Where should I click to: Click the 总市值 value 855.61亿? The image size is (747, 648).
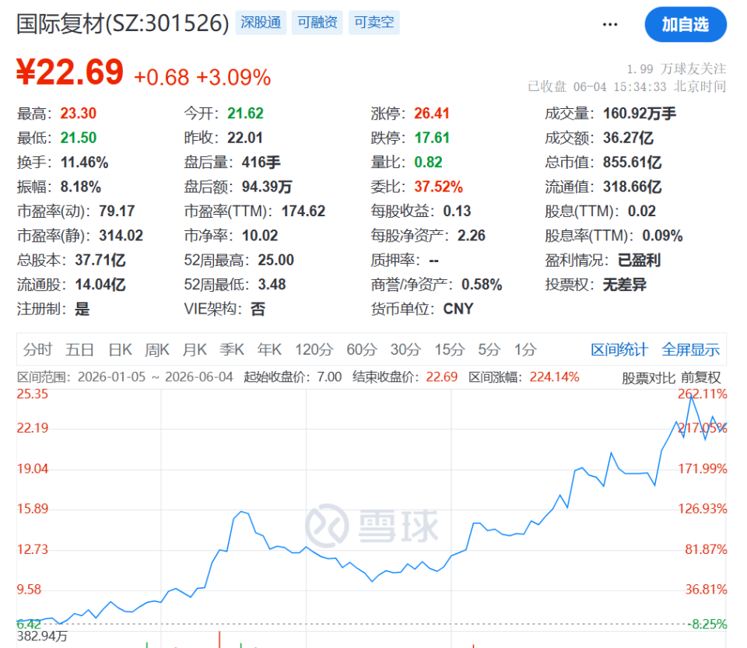pos(632,163)
